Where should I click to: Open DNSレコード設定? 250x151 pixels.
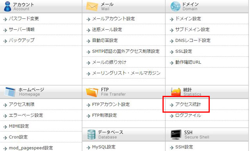pyautogui.click(x=193, y=40)
